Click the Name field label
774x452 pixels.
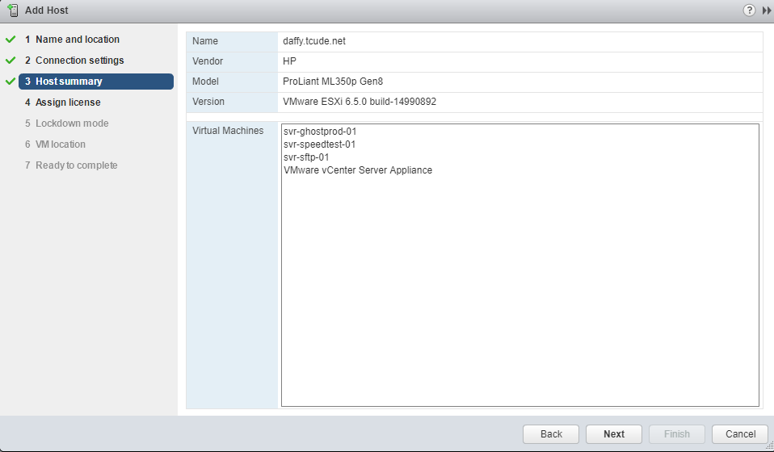[x=205, y=41]
